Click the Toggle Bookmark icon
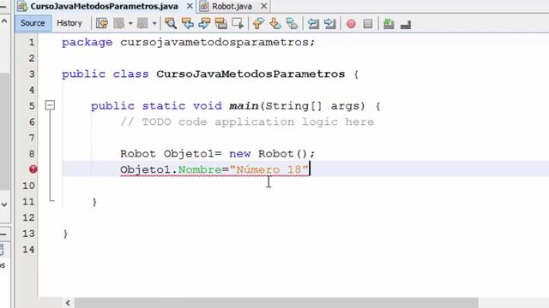 pyautogui.click(x=292, y=23)
